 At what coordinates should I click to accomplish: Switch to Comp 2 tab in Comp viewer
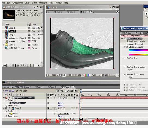pyautogui.click(x=71, y=12)
